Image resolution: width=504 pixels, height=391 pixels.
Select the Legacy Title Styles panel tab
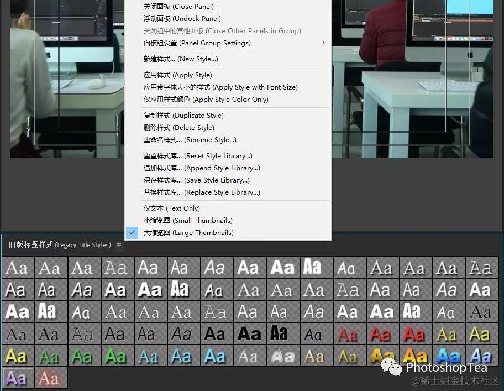click(x=60, y=245)
